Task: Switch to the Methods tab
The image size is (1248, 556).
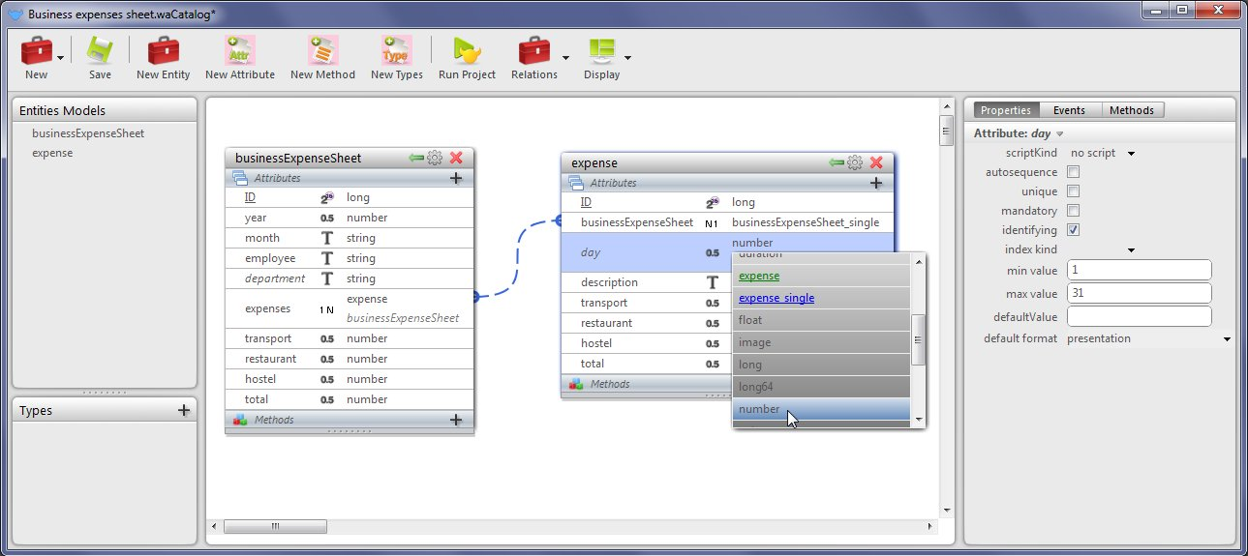Action: coord(1131,110)
